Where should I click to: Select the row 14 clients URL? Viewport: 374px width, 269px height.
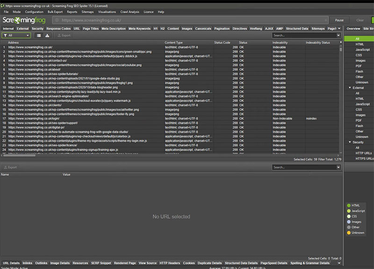(x=35, y=105)
